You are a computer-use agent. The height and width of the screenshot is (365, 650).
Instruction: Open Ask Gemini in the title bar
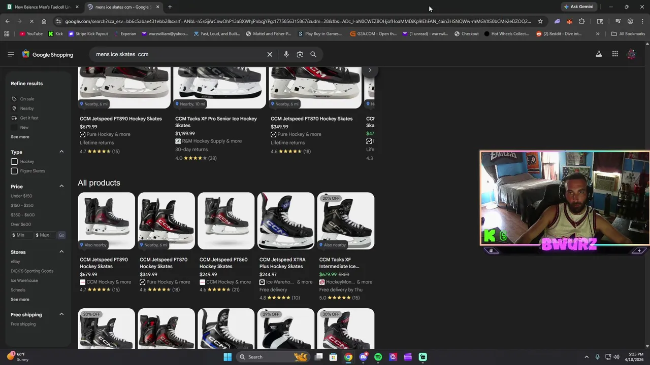(578, 7)
